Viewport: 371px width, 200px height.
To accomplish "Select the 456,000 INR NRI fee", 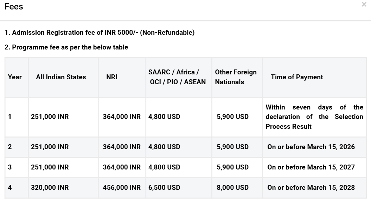I will point(122,188).
